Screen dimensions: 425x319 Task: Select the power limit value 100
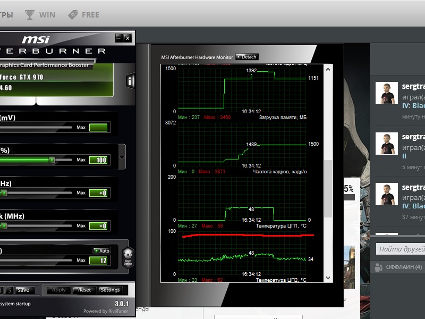98,160
